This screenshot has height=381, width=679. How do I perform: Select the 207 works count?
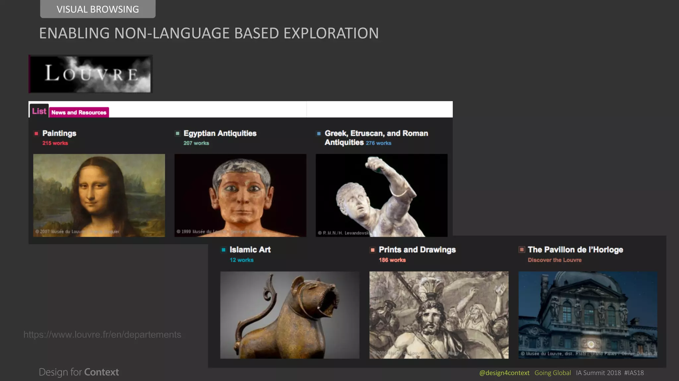click(196, 143)
